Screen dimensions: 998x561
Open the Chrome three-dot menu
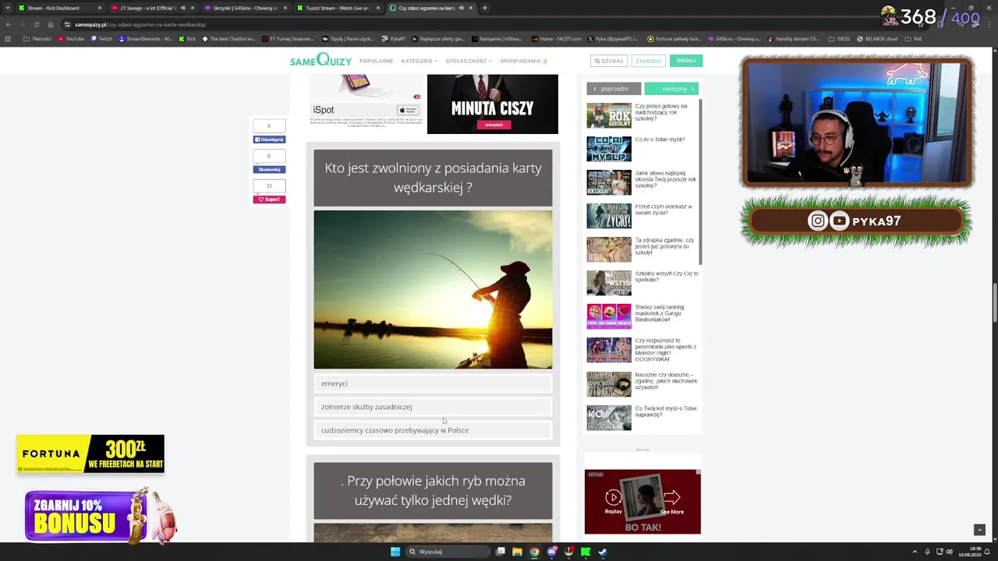990,24
